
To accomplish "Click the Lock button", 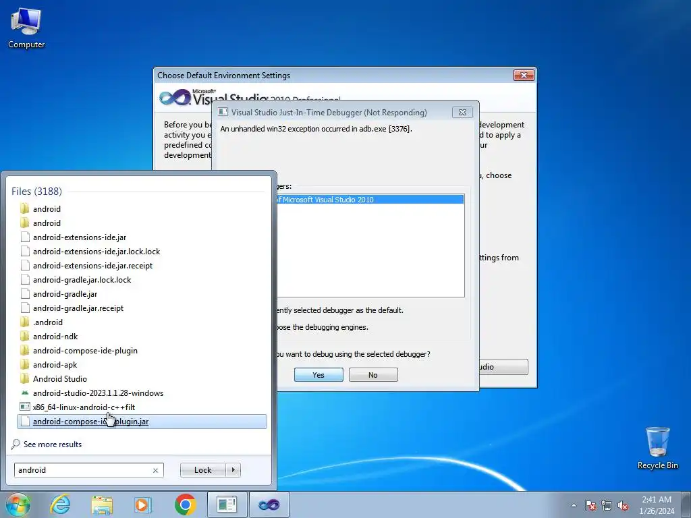I will tap(202, 470).
